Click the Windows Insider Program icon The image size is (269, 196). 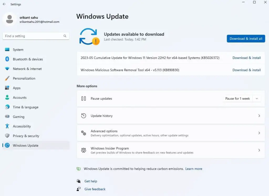(84, 150)
